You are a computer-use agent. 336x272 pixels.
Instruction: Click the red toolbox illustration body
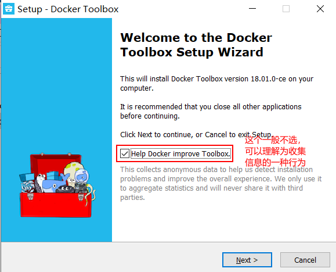click(56, 205)
